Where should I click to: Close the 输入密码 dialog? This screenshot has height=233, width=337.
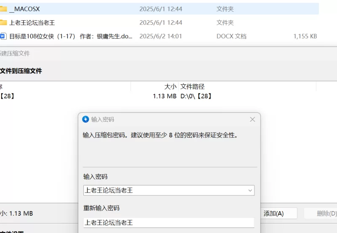[252, 119]
